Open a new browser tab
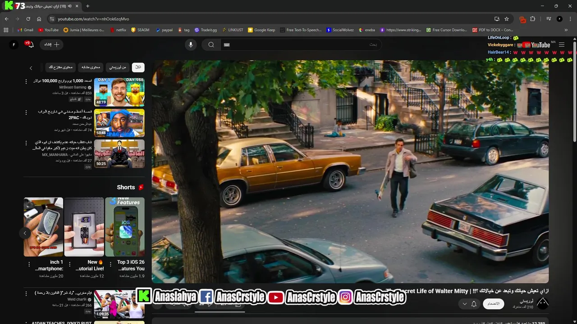 [87, 6]
